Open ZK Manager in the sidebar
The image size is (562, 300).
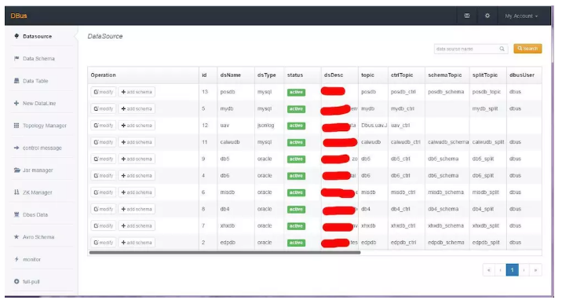click(x=38, y=192)
